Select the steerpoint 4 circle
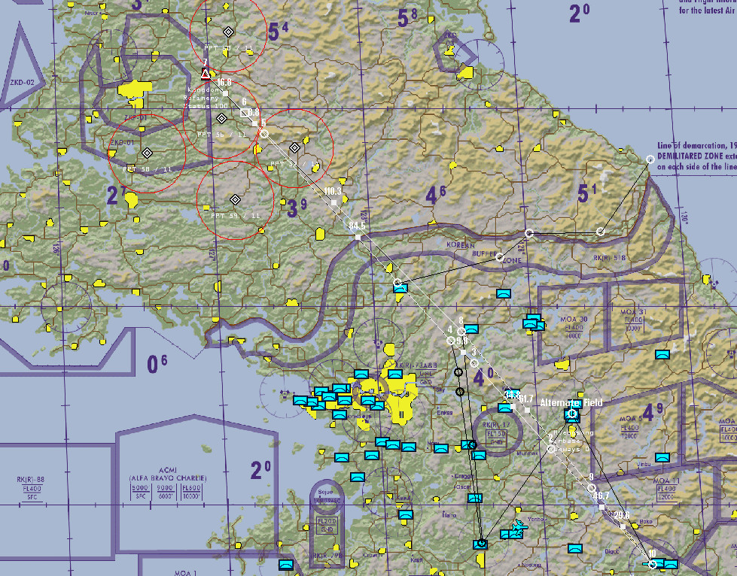This screenshot has height=576, width=737. tap(451, 341)
